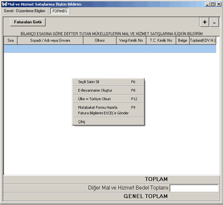
Task: Click the Ülkesi column header
Action: click(x=99, y=40)
